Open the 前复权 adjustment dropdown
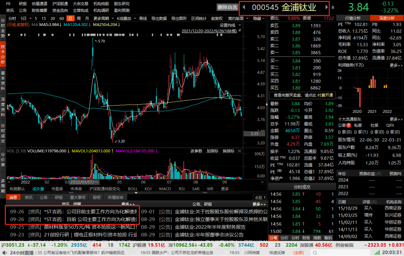Screen dimensions: 404x256 click(217, 18)
